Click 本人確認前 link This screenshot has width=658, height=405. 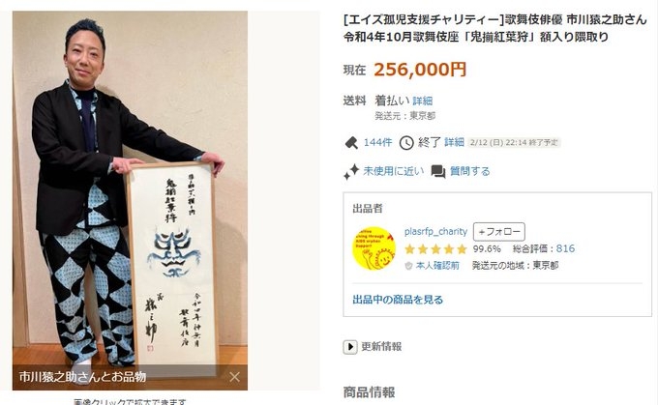437,266
